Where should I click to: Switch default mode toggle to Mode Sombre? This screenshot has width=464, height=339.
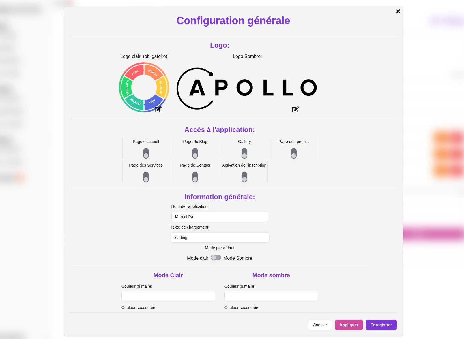pos(216,258)
